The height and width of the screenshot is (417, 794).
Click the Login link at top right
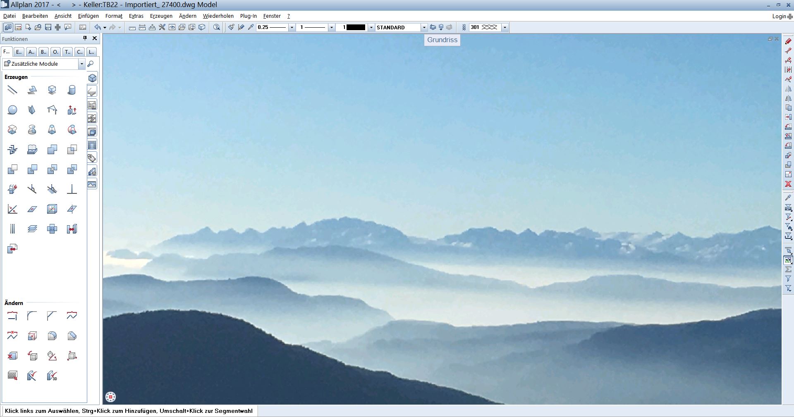coord(779,16)
